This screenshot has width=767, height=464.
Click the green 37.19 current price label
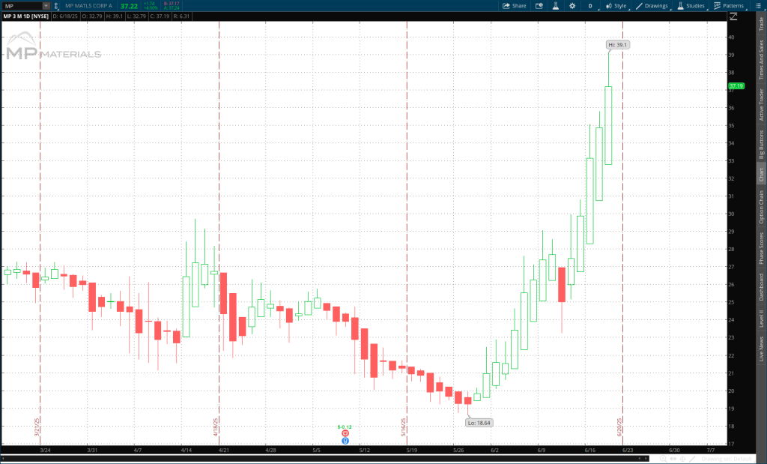coord(736,86)
